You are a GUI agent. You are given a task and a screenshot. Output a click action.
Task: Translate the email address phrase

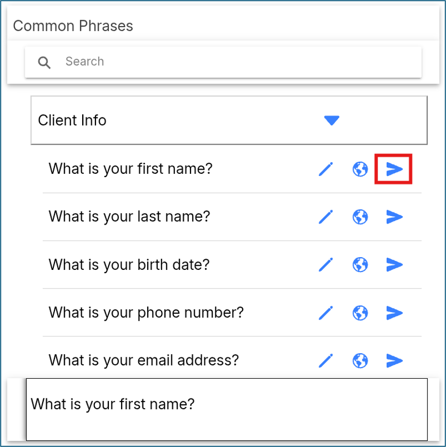pos(360,361)
